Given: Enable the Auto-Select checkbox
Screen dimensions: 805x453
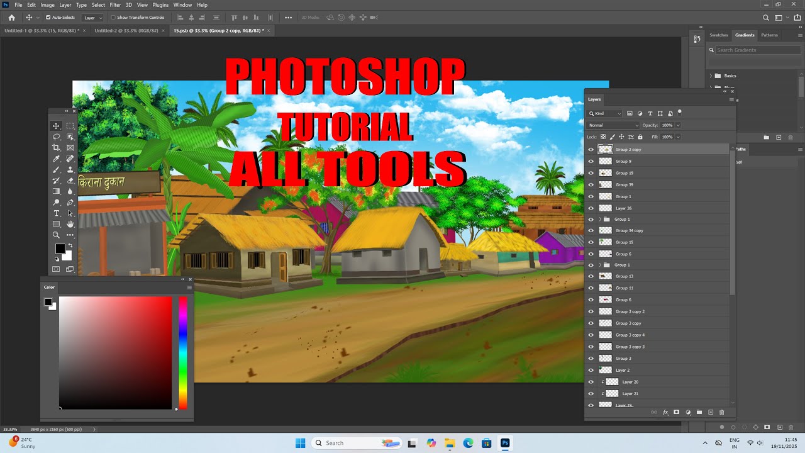Looking at the screenshot, I should click(x=48, y=18).
